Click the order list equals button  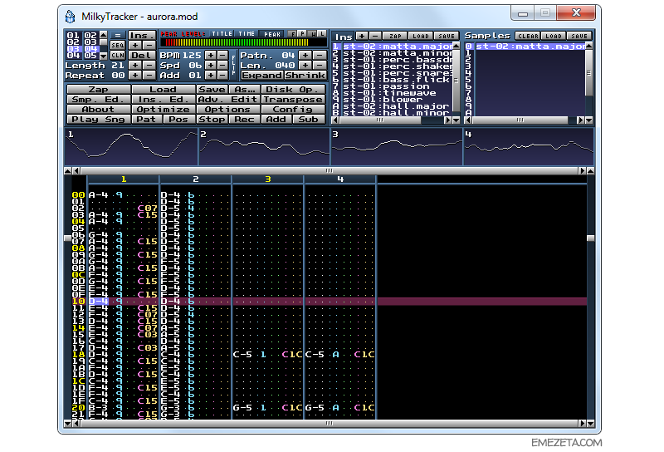point(118,35)
